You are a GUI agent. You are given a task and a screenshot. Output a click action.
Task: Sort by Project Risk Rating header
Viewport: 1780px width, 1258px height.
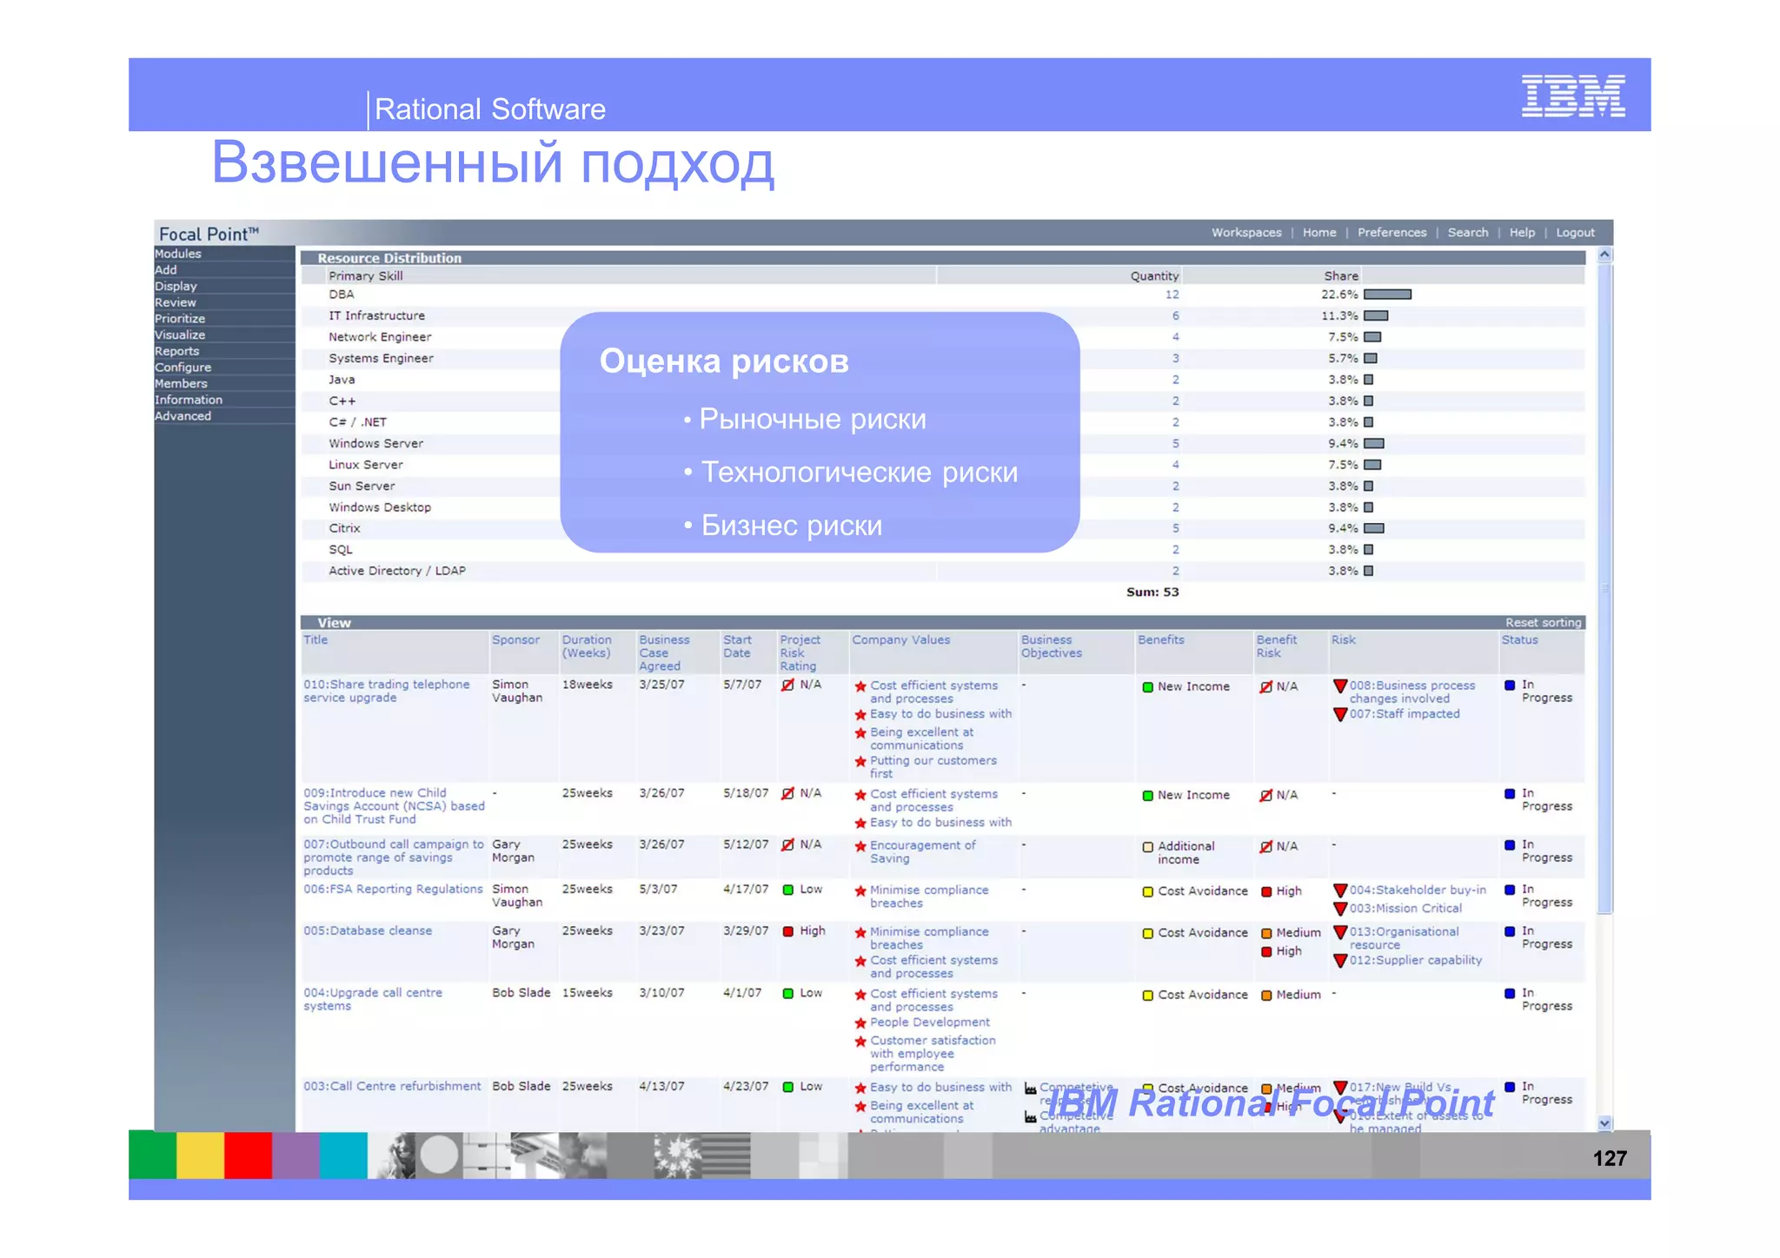[800, 653]
